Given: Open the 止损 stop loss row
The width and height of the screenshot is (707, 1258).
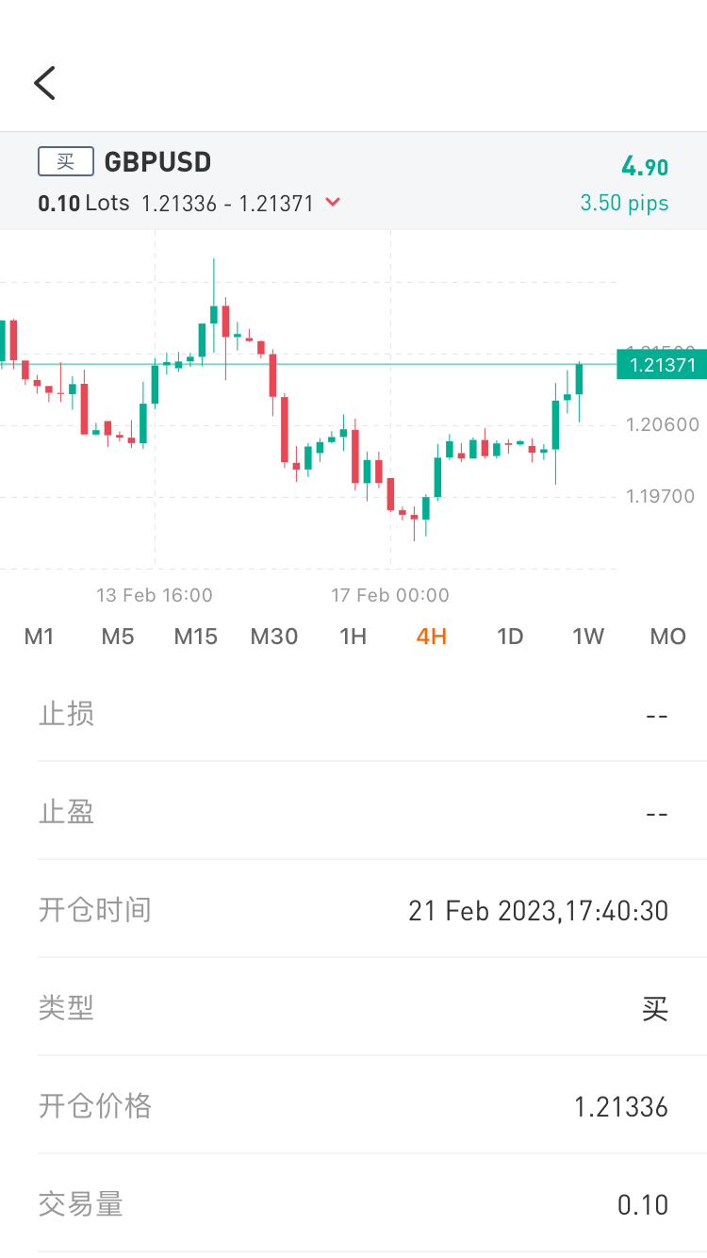Looking at the screenshot, I should pos(353,713).
